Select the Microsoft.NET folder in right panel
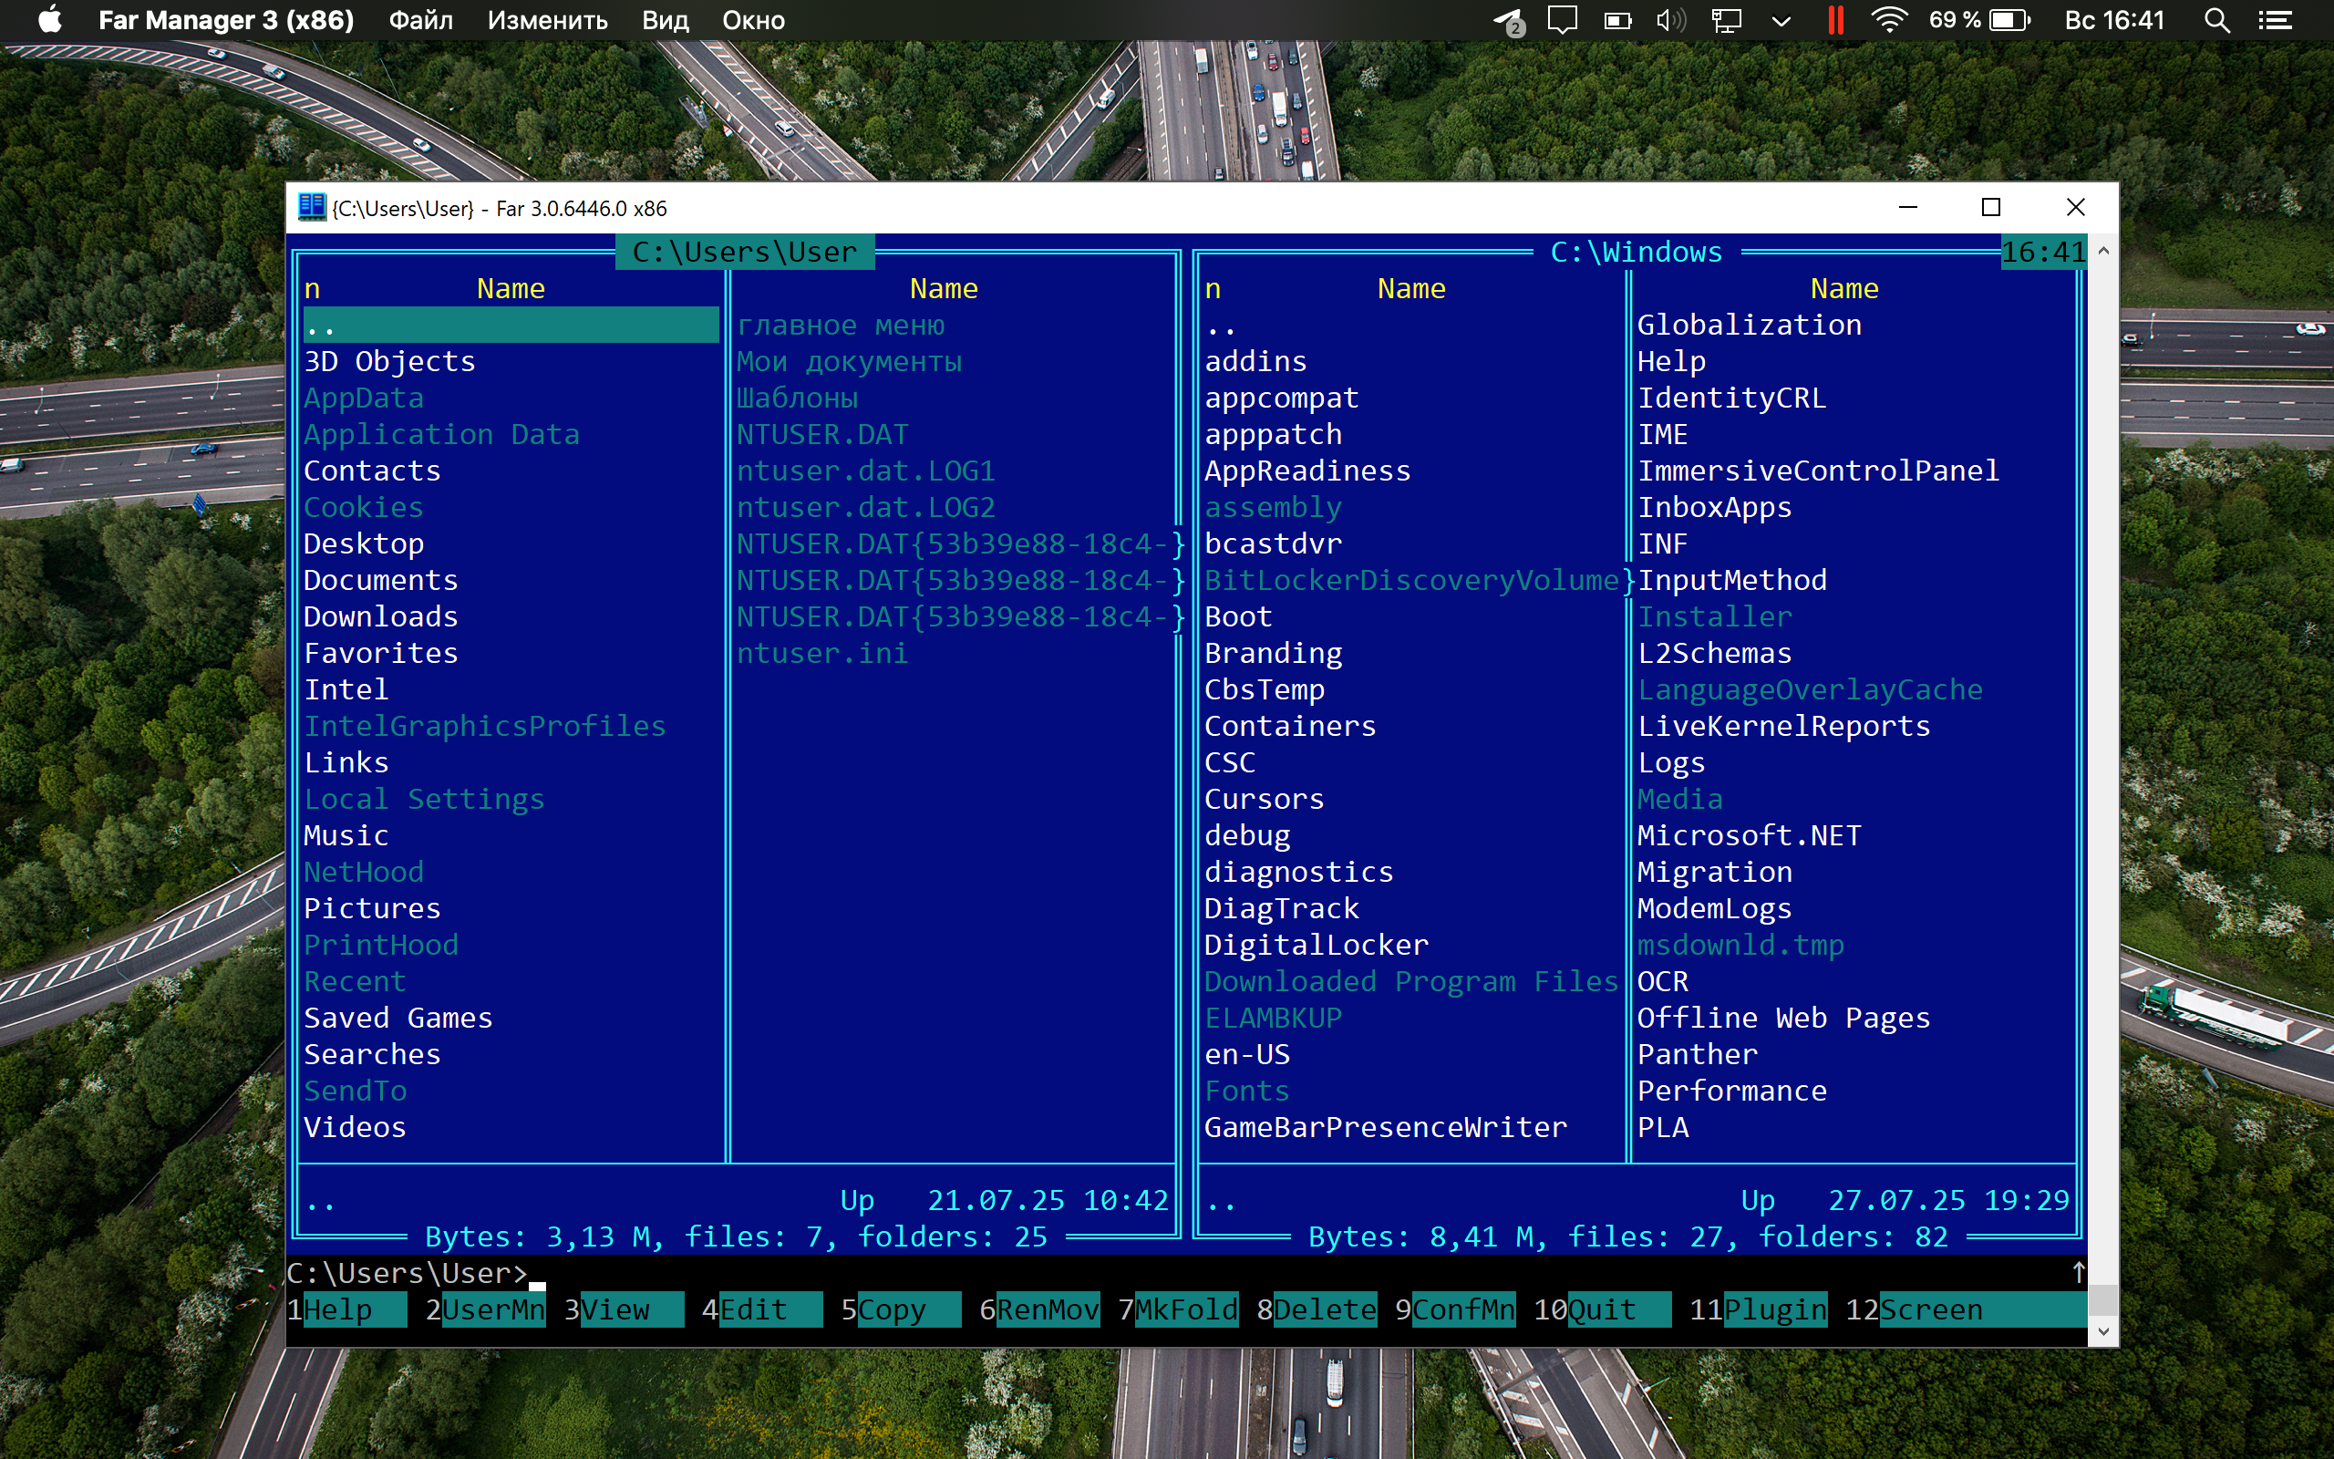This screenshot has width=2334, height=1459. pos(1749,835)
